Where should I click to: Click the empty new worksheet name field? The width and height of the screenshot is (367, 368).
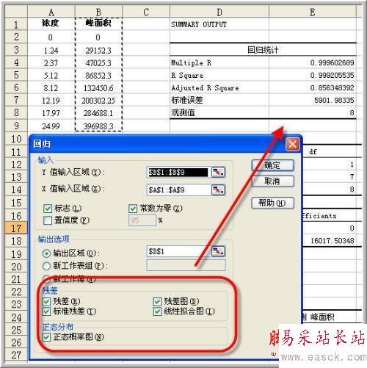[x=186, y=265]
